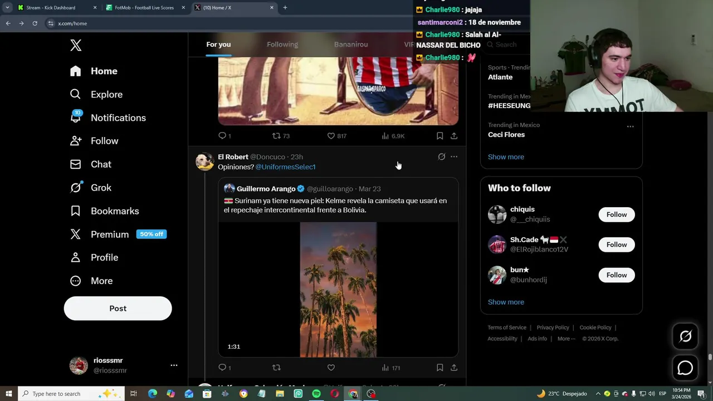Open the footer More links menu
The image size is (713, 401).
click(x=566, y=339)
